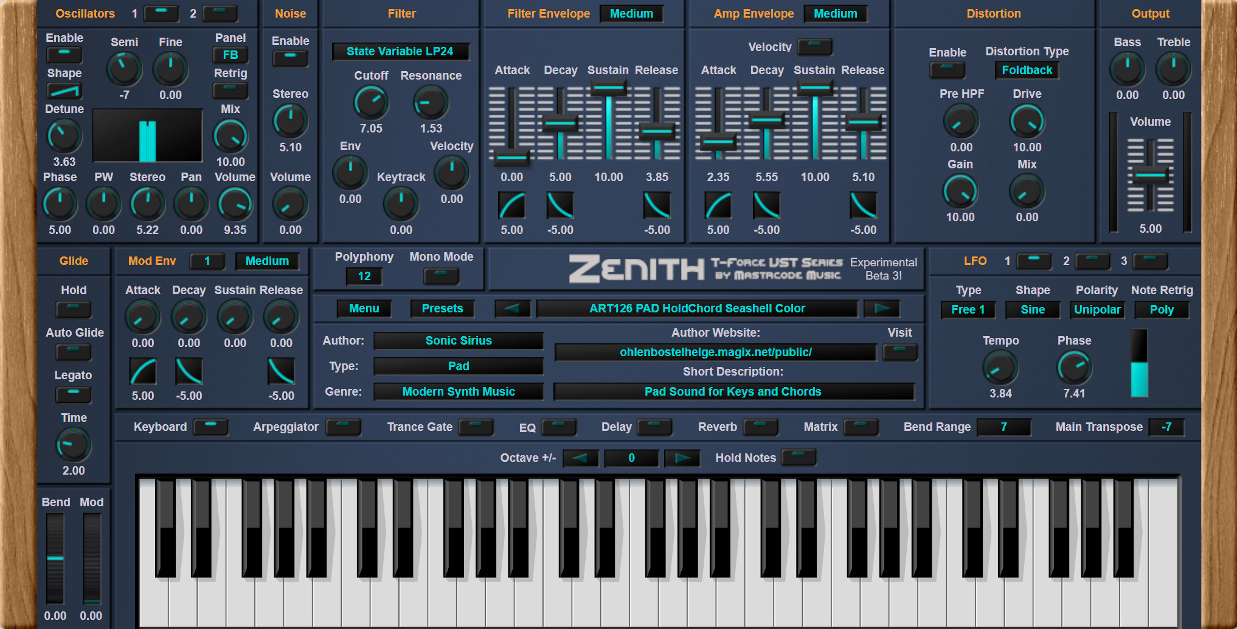Click the oscillator Detune knob

[x=64, y=136]
